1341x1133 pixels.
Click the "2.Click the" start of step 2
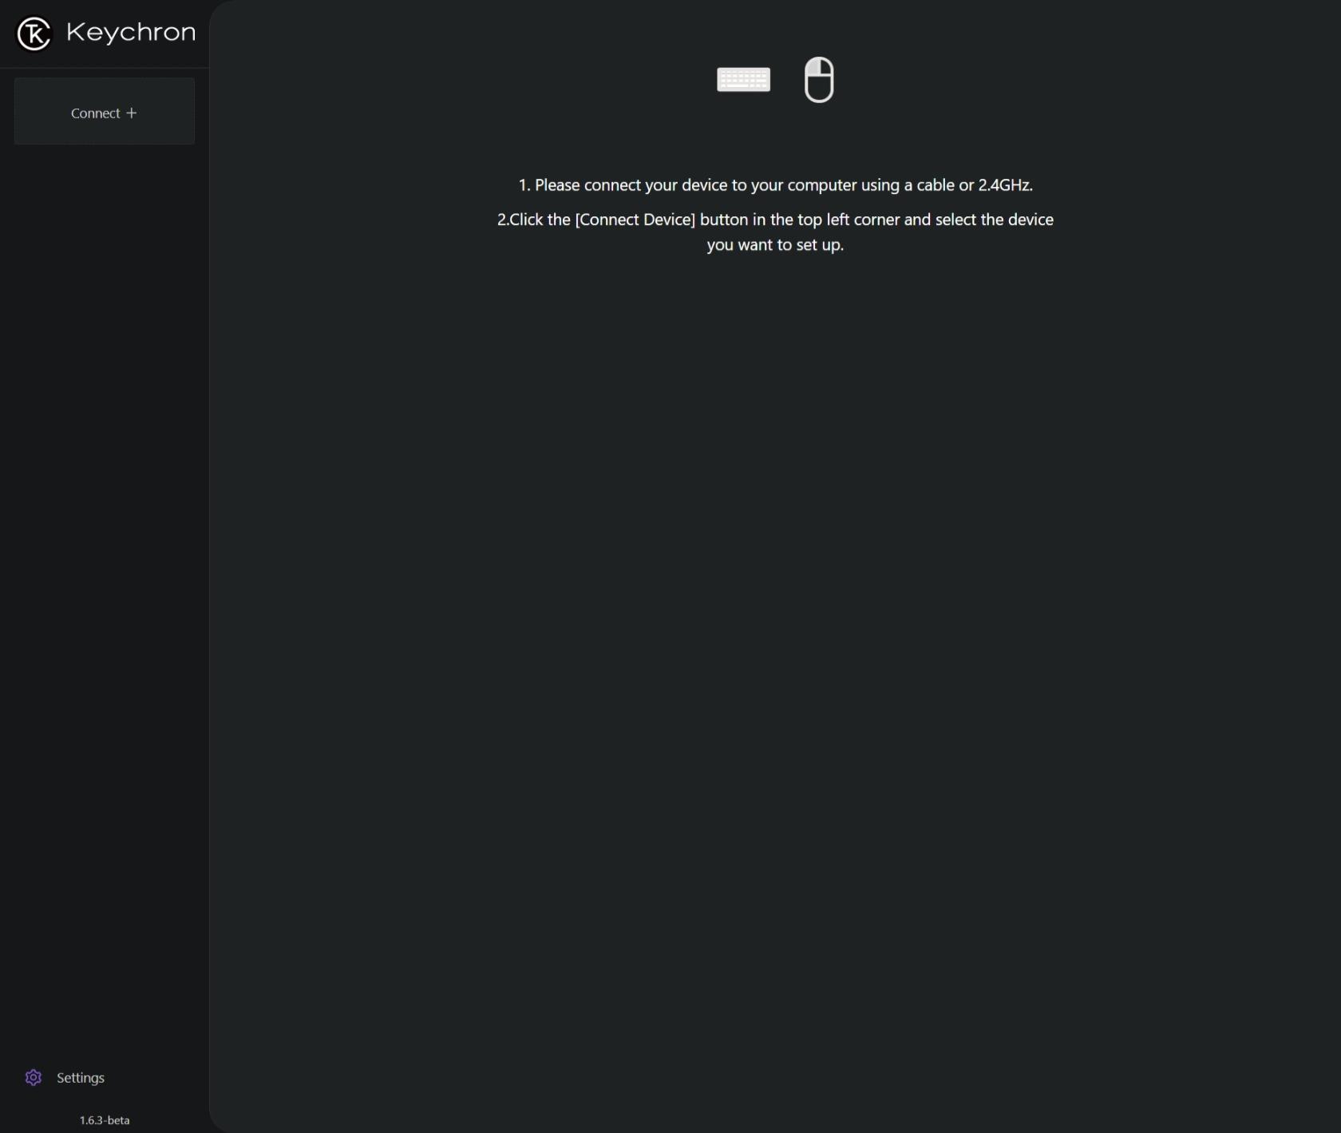533,220
